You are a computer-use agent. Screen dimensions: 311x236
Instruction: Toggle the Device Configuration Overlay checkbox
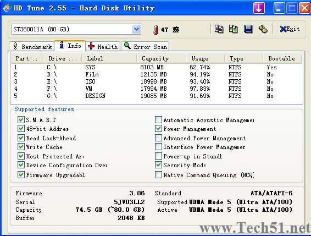pos(21,165)
